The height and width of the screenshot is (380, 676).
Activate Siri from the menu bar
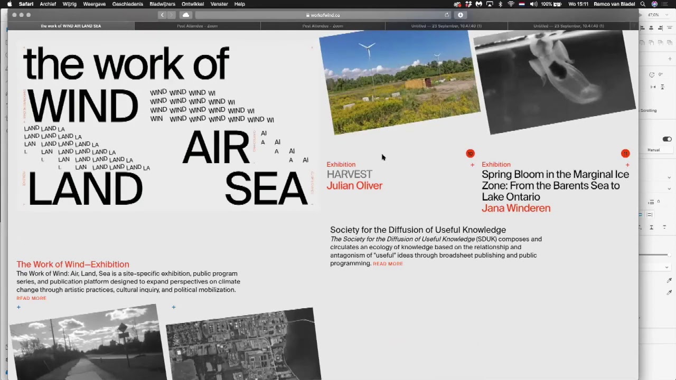coord(654,4)
